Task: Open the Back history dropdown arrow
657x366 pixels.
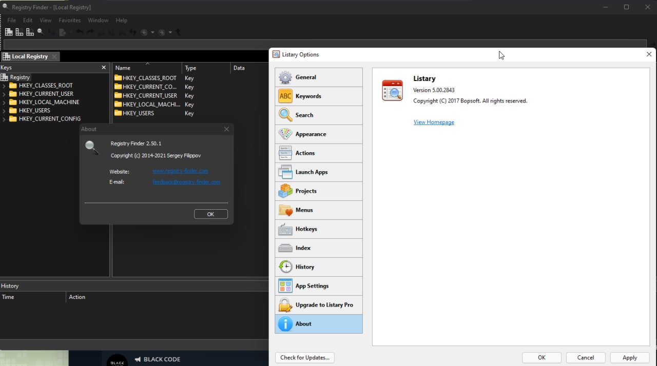Action: coord(152,33)
